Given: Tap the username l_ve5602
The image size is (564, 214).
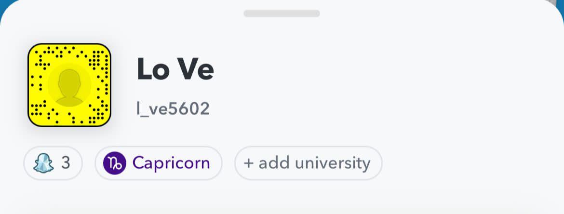Looking at the screenshot, I should (173, 108).
